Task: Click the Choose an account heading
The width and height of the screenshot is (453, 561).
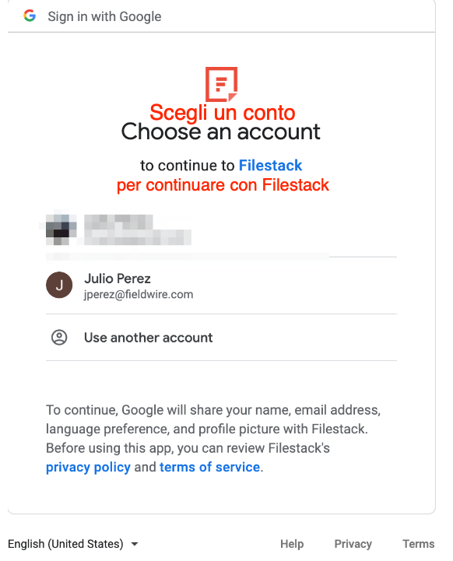Action: coord(220,131)
